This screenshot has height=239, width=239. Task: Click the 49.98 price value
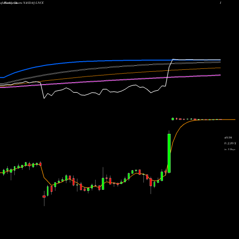pos(228,138)
